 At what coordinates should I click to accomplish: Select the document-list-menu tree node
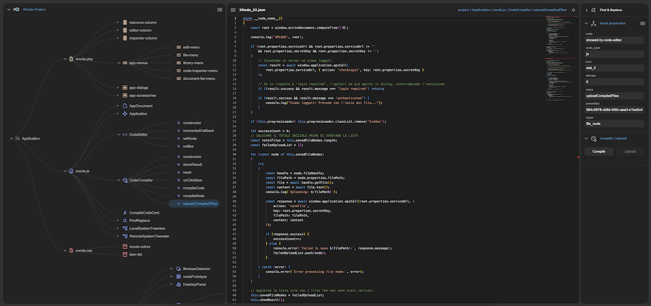(x=195, y=78)
